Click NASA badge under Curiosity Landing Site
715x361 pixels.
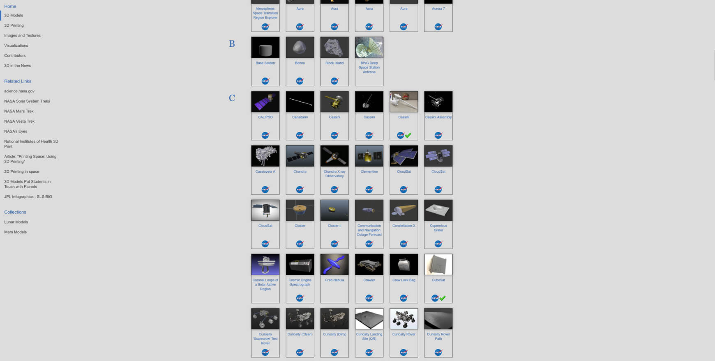(x=369, y=352)
